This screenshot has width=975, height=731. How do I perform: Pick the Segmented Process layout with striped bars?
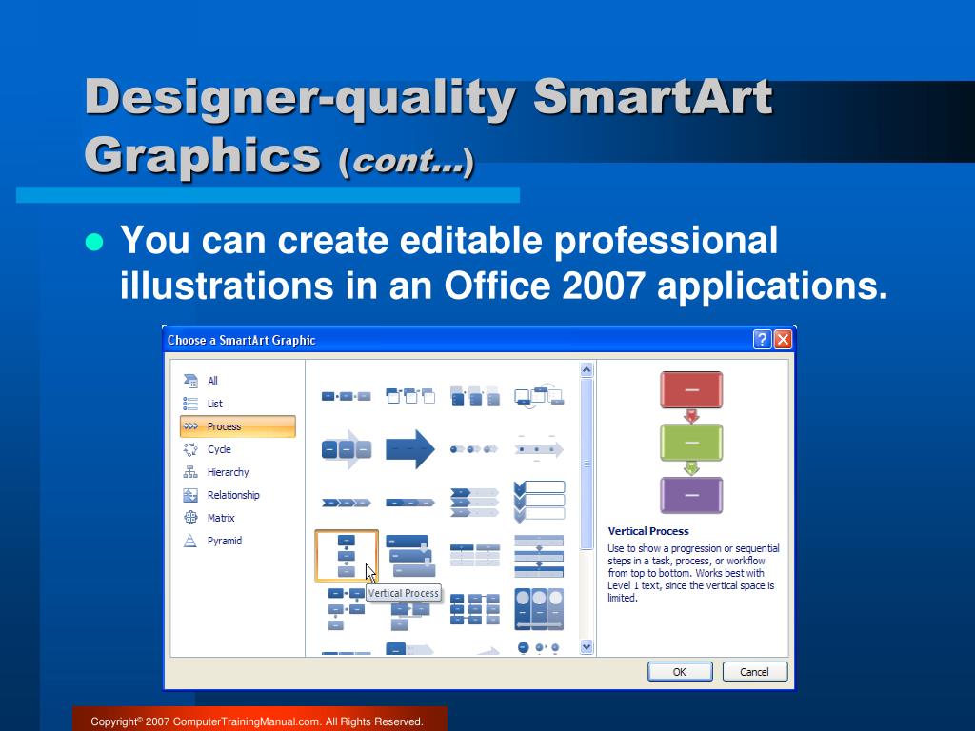(x=539, y=556)
